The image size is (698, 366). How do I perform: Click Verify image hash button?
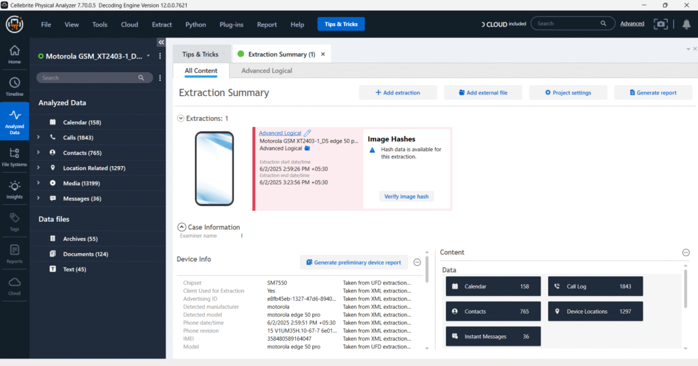[x=406, y=197]
